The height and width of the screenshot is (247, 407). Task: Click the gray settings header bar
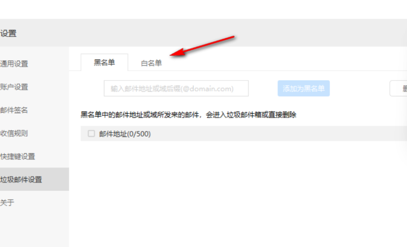[x=203, y=33]
